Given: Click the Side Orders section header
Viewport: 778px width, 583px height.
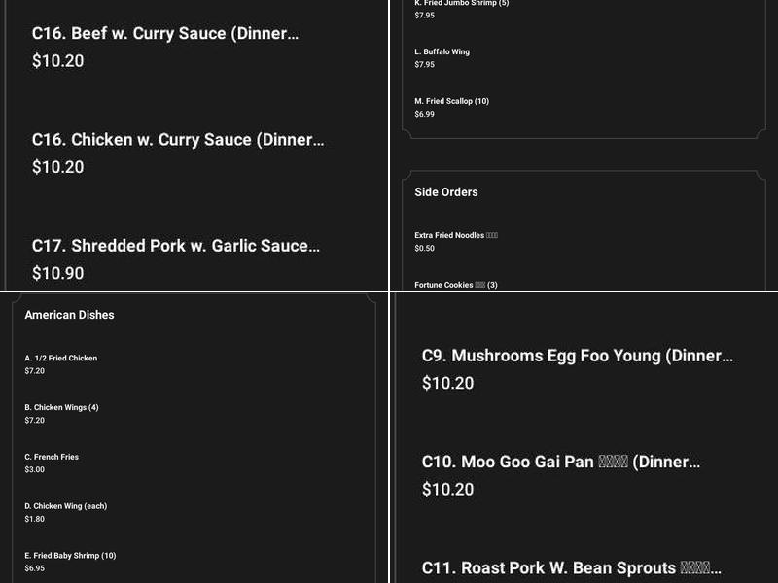Looking at the screenshot, I should 446,191.
